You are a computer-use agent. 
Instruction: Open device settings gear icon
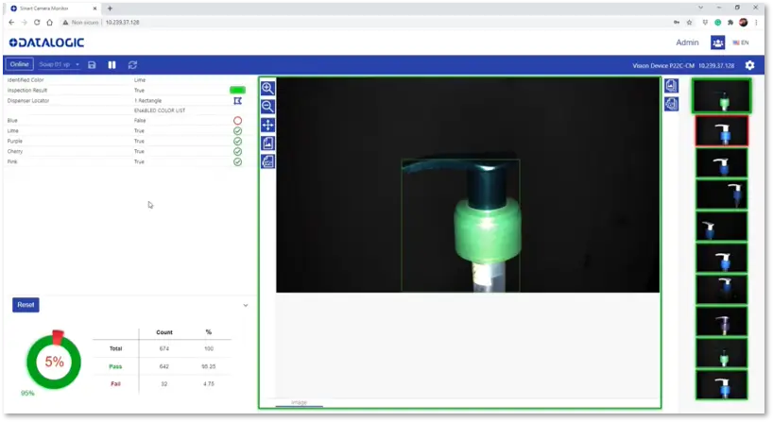coord(749,65)
